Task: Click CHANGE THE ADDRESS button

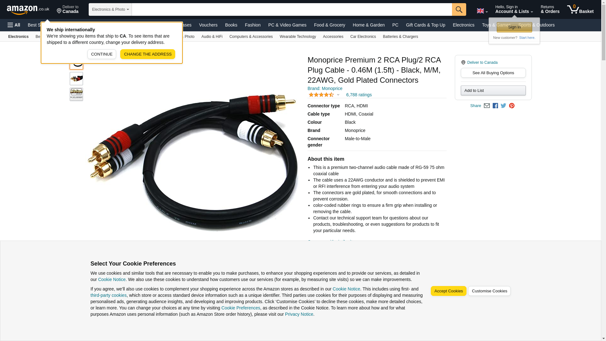Action: tap(148, 54)
